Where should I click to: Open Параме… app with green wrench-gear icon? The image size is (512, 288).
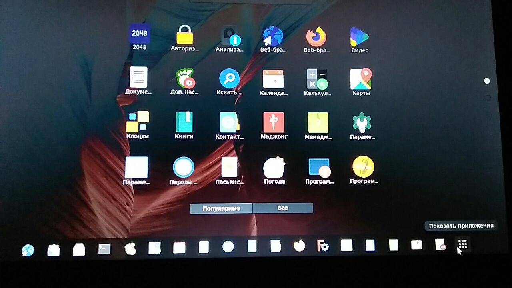362,126
